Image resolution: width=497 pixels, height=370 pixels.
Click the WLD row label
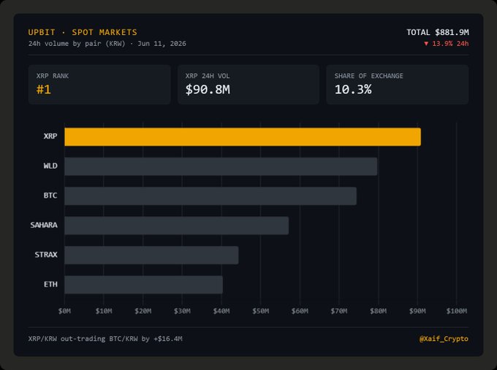pos(50,166)
